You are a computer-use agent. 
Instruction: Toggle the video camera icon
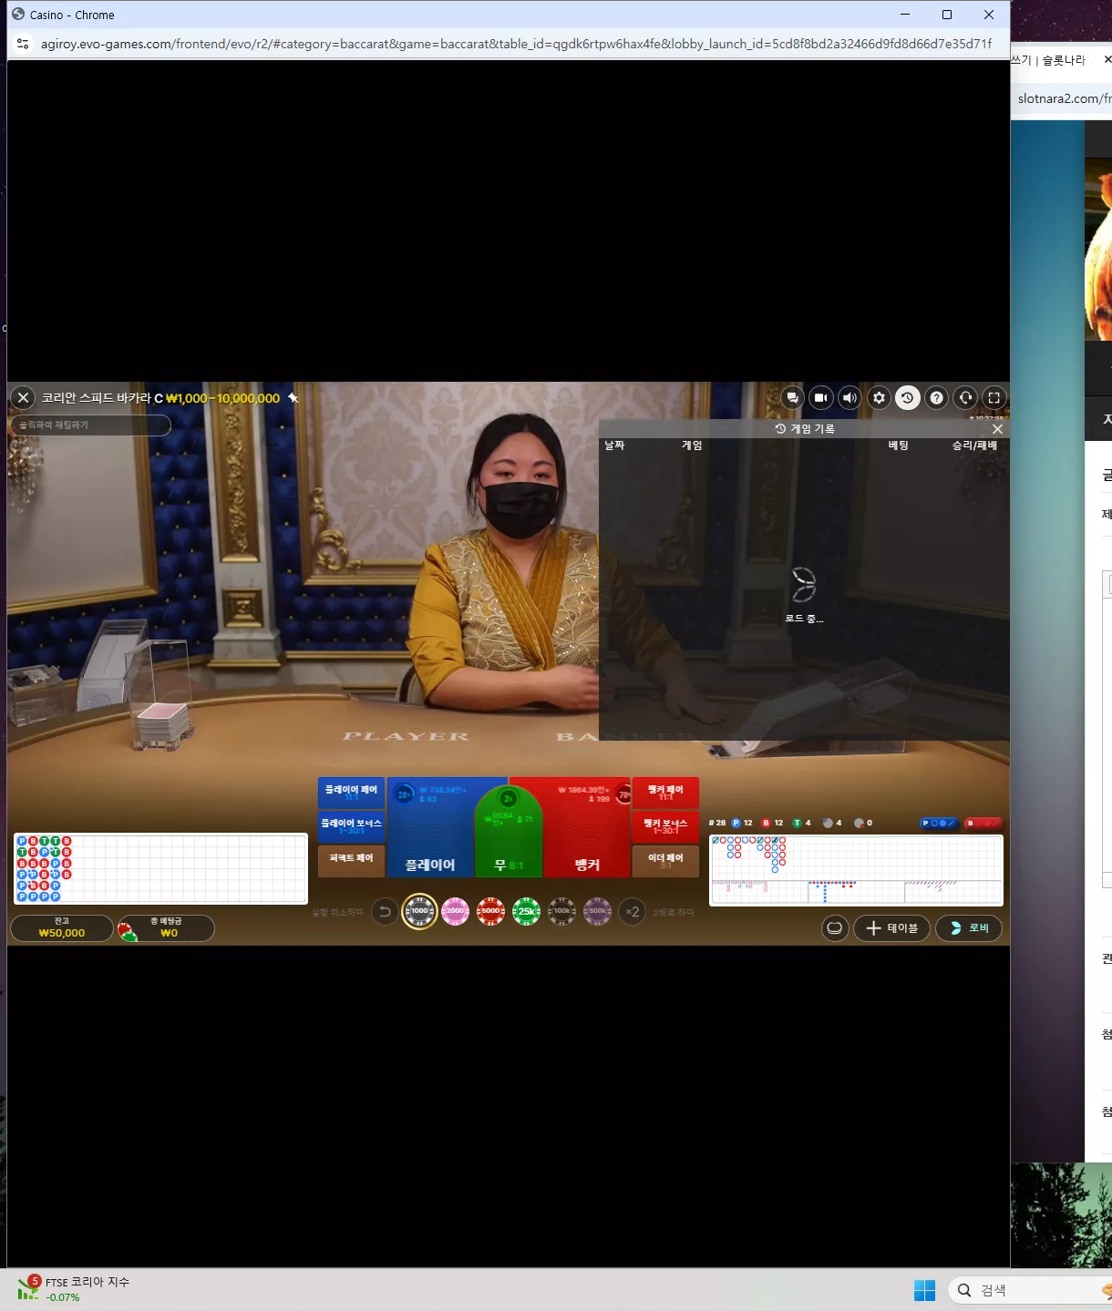tap(821, 397)
